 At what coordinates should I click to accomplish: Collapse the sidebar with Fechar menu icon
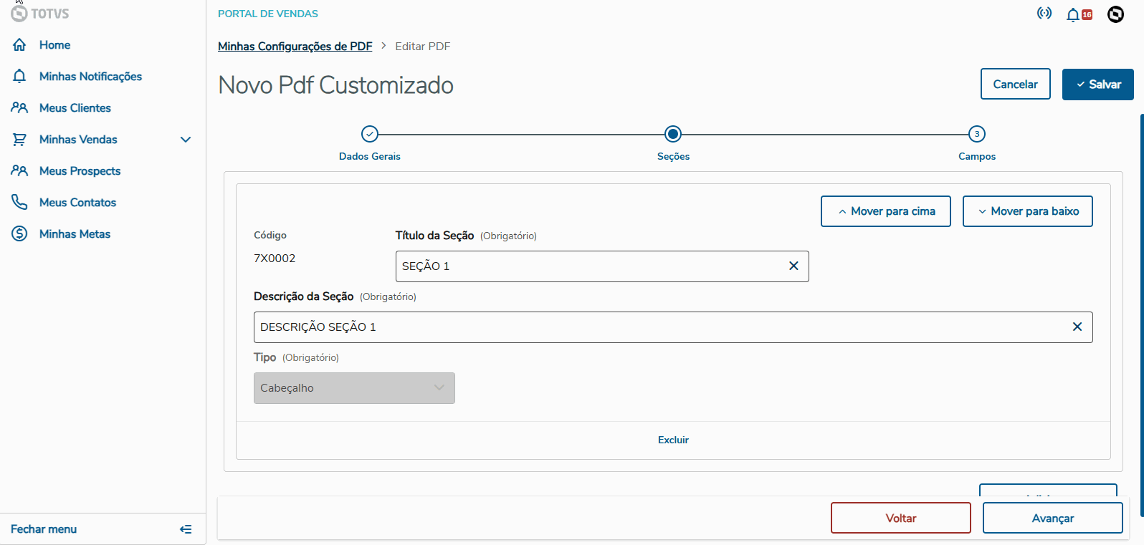click(186, 529)
